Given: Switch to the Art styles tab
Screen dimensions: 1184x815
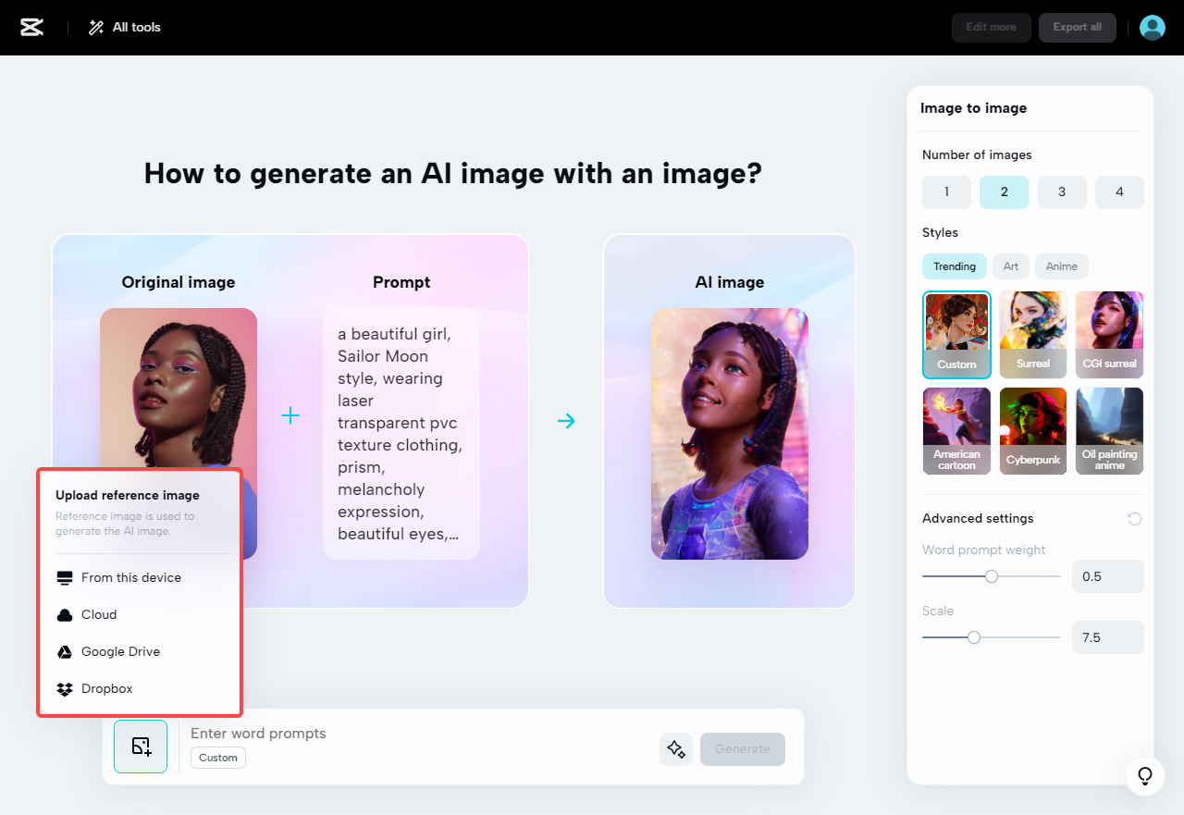Looking at the screenshot, I should point(1010,265).
